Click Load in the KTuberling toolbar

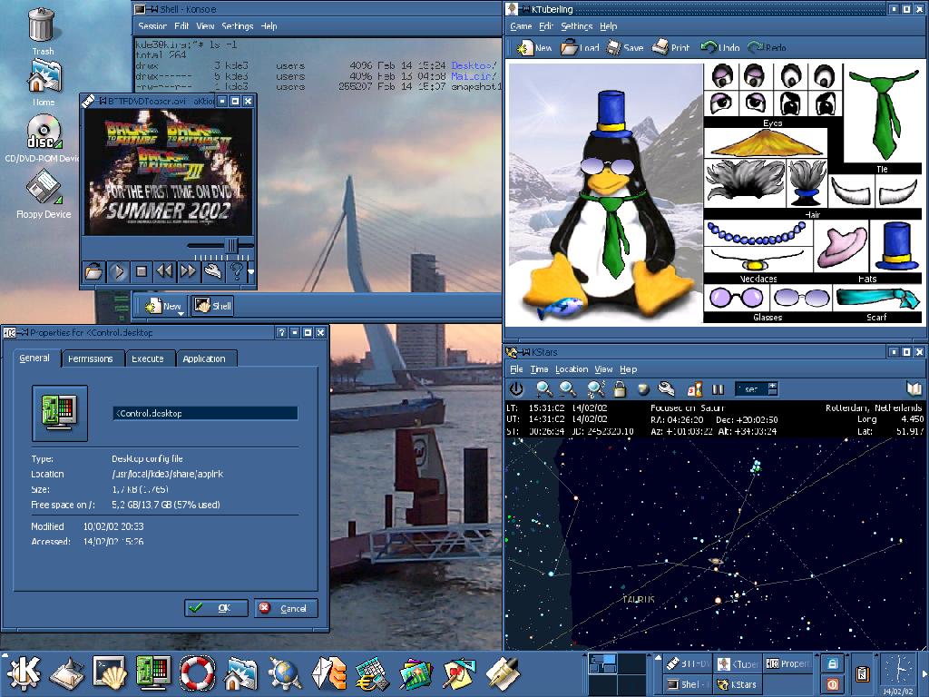point(580,47)
